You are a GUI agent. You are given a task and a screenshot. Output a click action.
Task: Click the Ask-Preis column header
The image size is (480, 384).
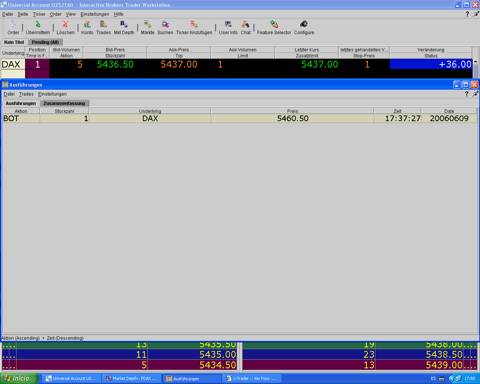179,49
